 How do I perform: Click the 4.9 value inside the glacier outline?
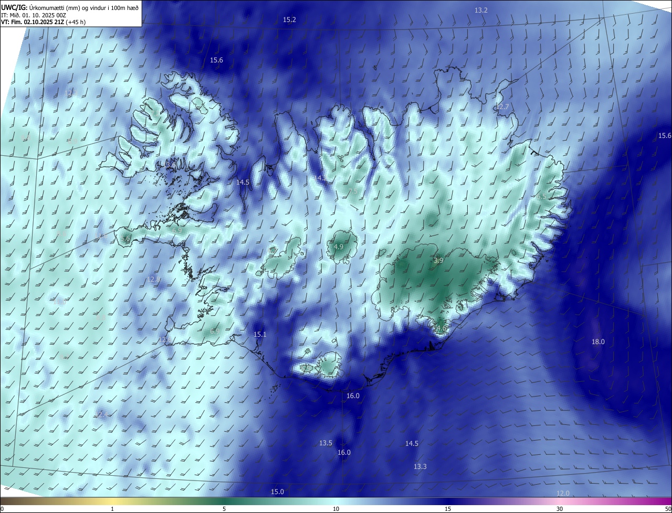pos(339,247)
